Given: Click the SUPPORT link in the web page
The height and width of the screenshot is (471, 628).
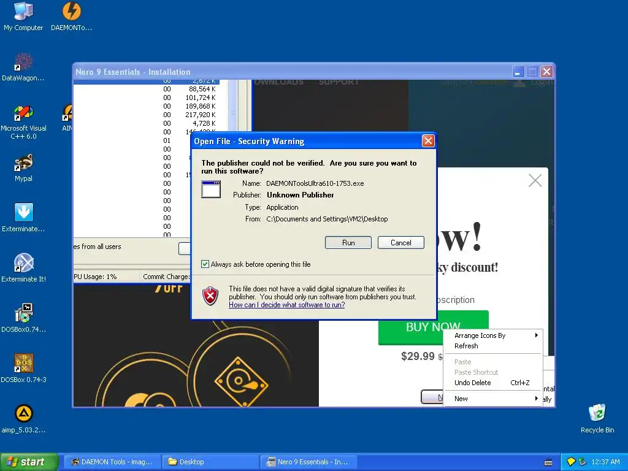Looking at the screenshot, I should 339,82.
